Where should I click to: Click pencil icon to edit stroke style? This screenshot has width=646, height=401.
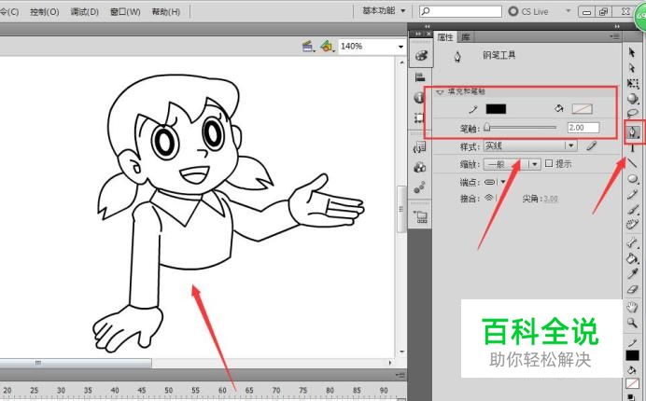tap(591, 145)
